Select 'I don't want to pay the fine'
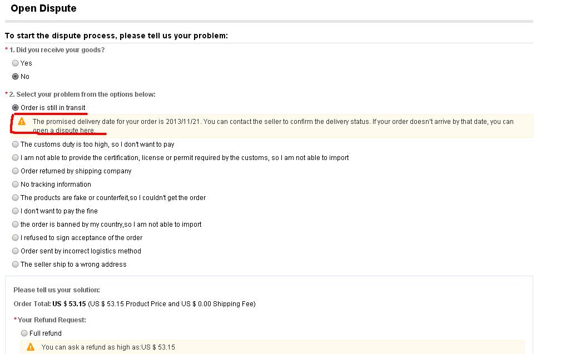 (x=15, y=211)
